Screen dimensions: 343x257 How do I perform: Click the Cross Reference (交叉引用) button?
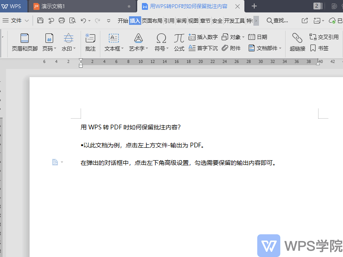click(x=324, y=37)
